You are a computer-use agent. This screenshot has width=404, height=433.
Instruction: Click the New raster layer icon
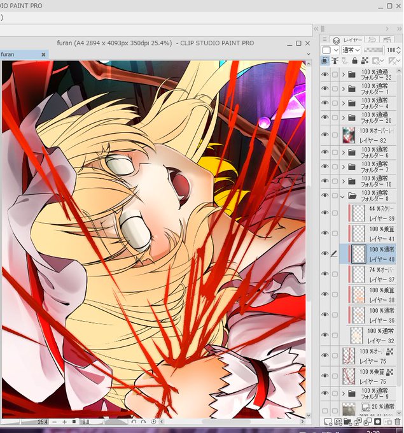pos(328,422)
